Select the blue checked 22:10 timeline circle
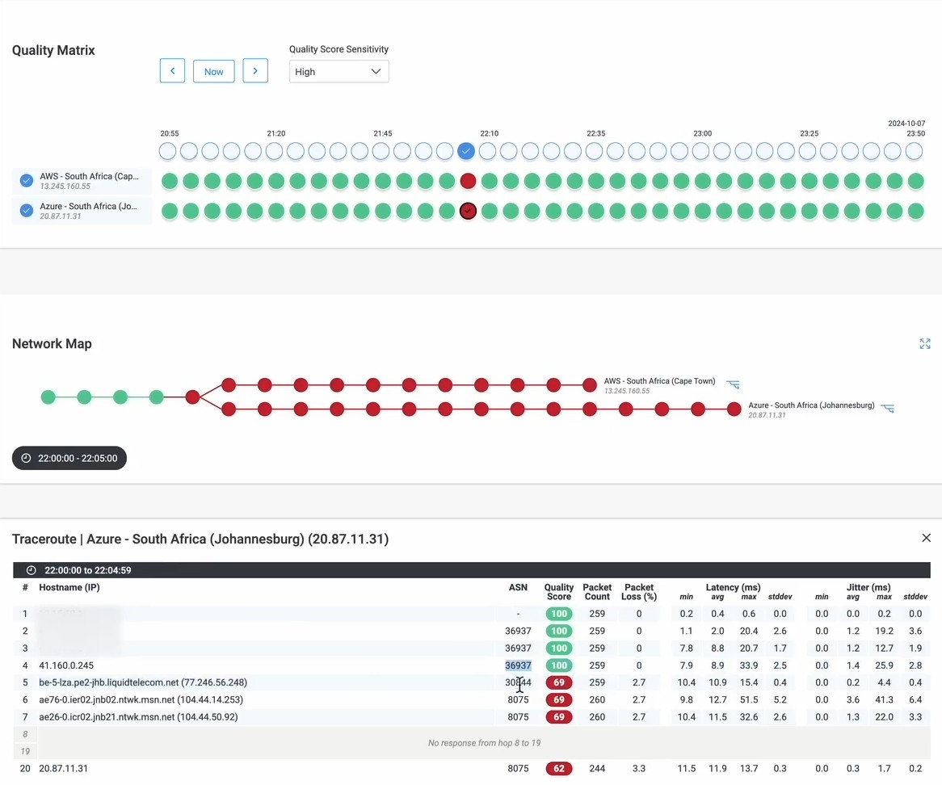Image resolution: width=942 pixels, height=785 pixels. click(466, 151)
